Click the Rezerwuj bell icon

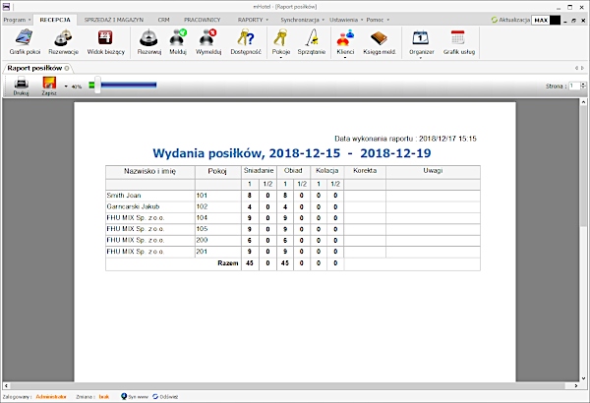tap(149, 41)
